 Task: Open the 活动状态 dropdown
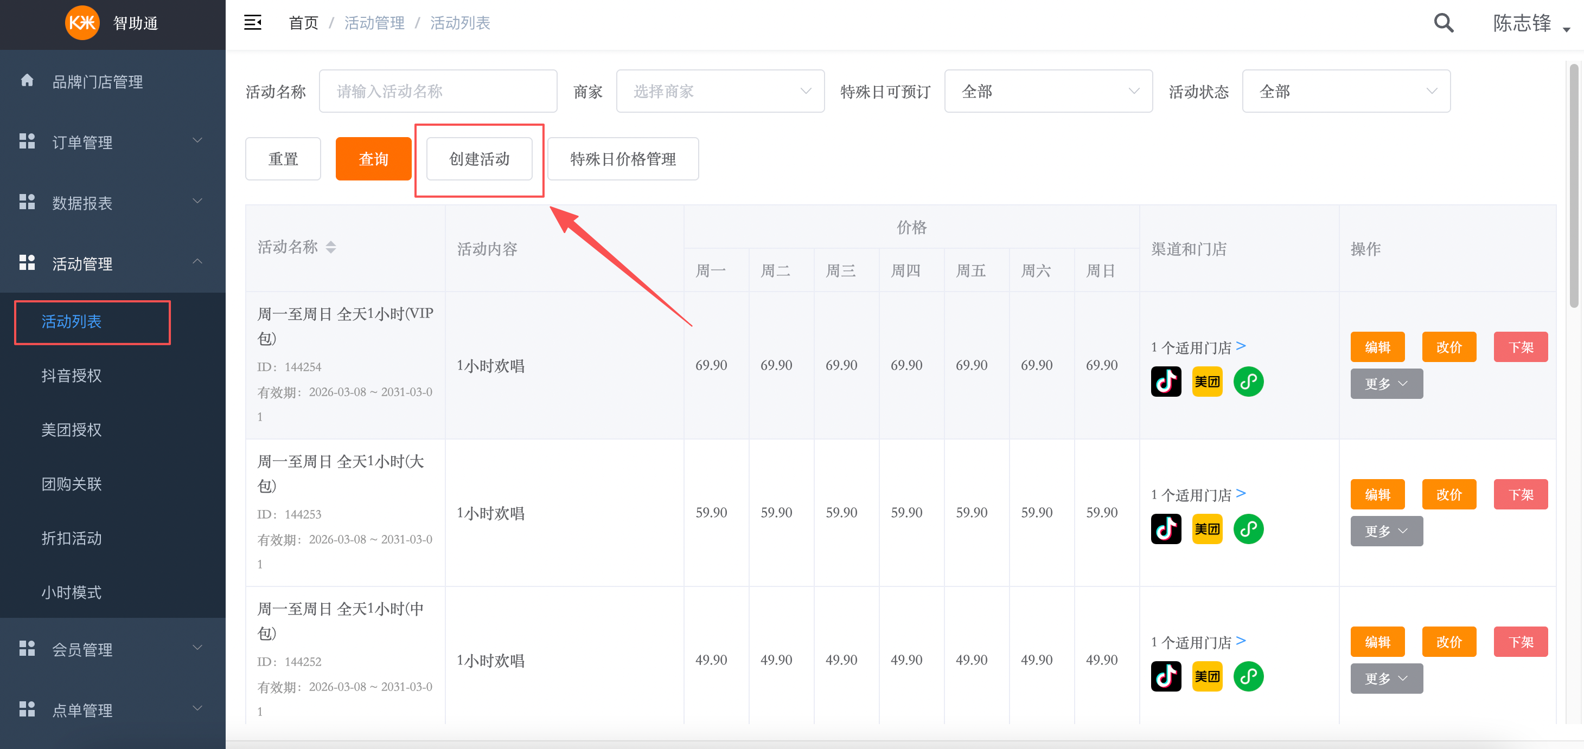[x=1345, y=91]
